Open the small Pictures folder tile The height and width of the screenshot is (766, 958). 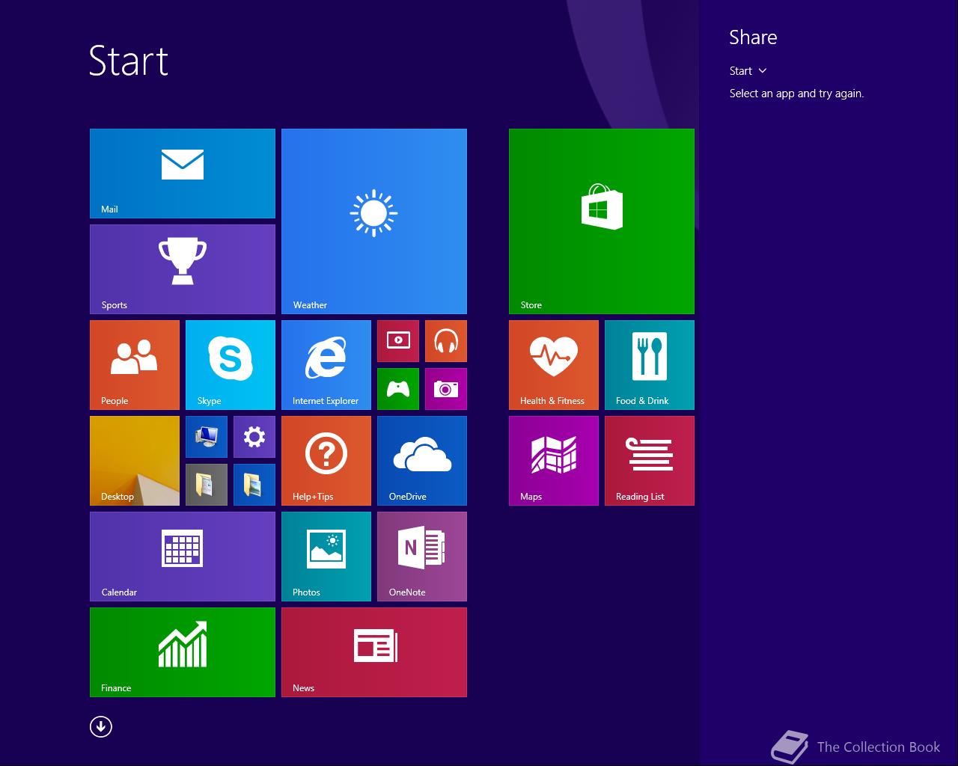point(254,485)
